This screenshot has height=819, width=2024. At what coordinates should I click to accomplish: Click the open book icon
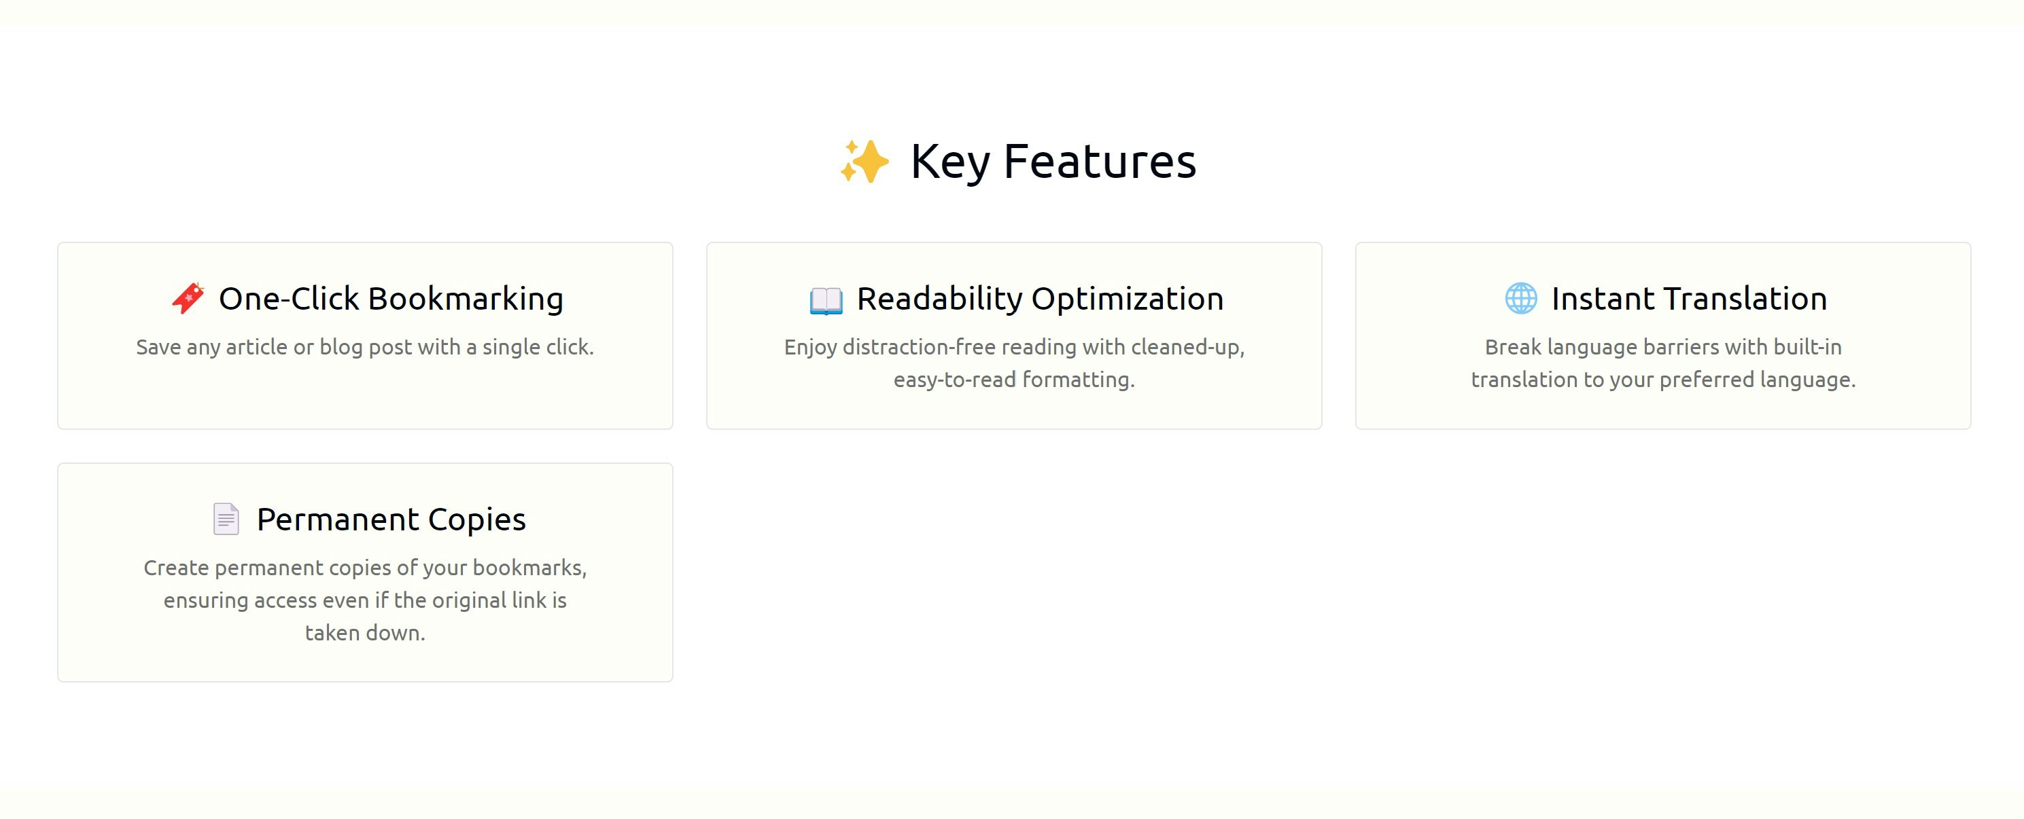[826, 300]
